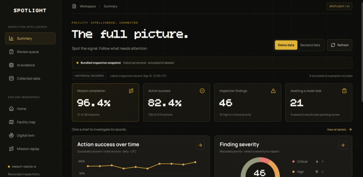
Task: Click the Digital twin radar icon
Action: (x=11, y=136)
